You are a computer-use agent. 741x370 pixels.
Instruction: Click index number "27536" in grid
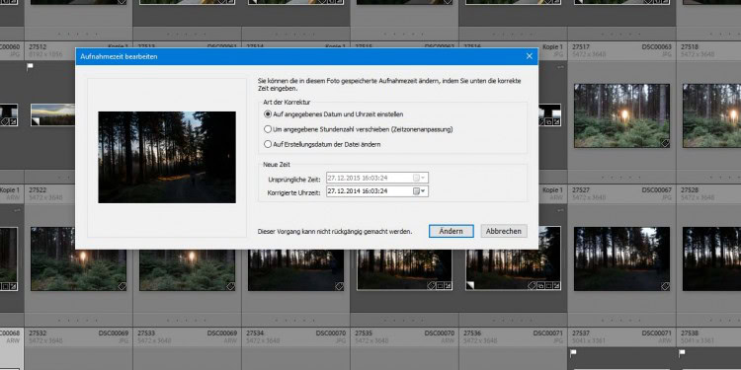[x=472, y=333]
